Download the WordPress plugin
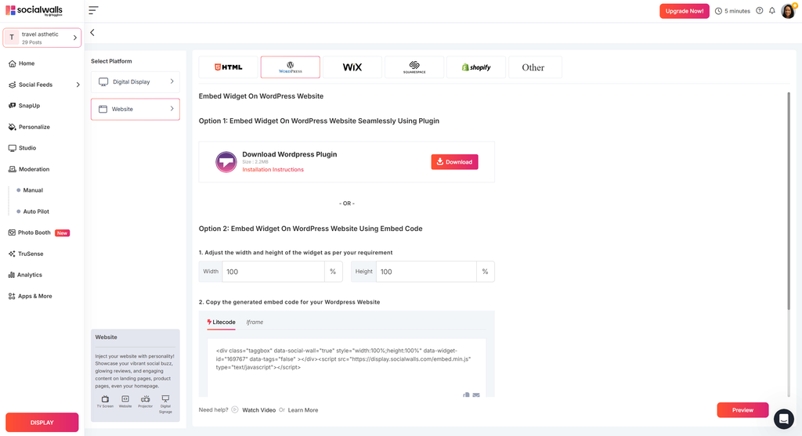This screenshot has width=802, height=436. point(455,162)
